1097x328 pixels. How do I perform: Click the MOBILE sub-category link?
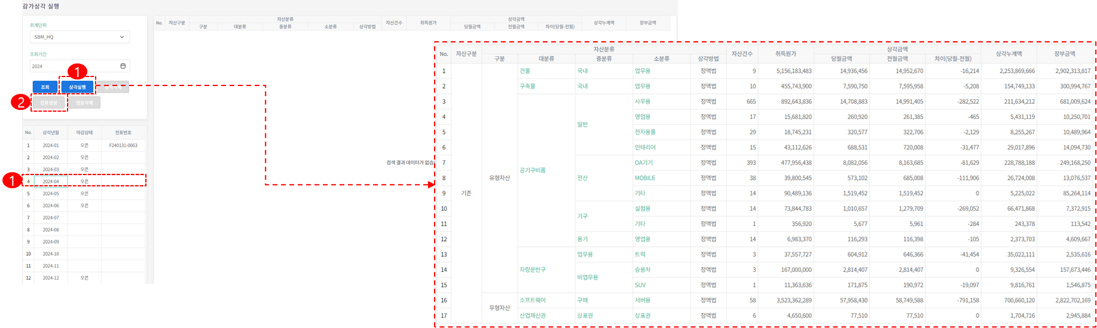tap(644, 178)
